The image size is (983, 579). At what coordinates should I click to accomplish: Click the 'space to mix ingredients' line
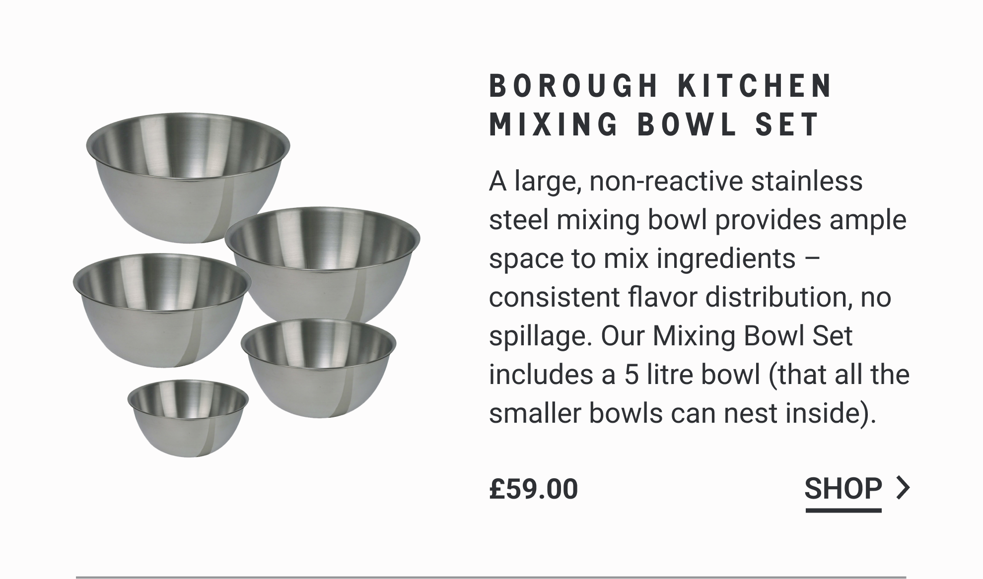(642, 258)
